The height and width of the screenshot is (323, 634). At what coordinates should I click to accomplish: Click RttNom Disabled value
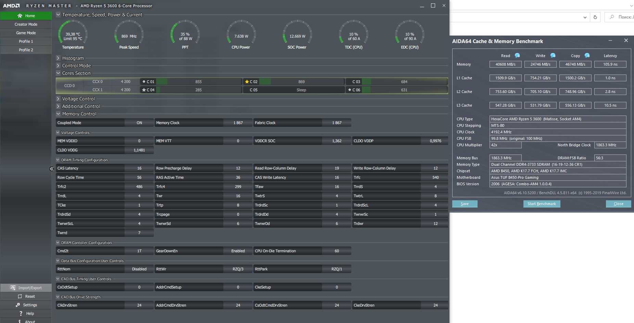tap(139, 269)
